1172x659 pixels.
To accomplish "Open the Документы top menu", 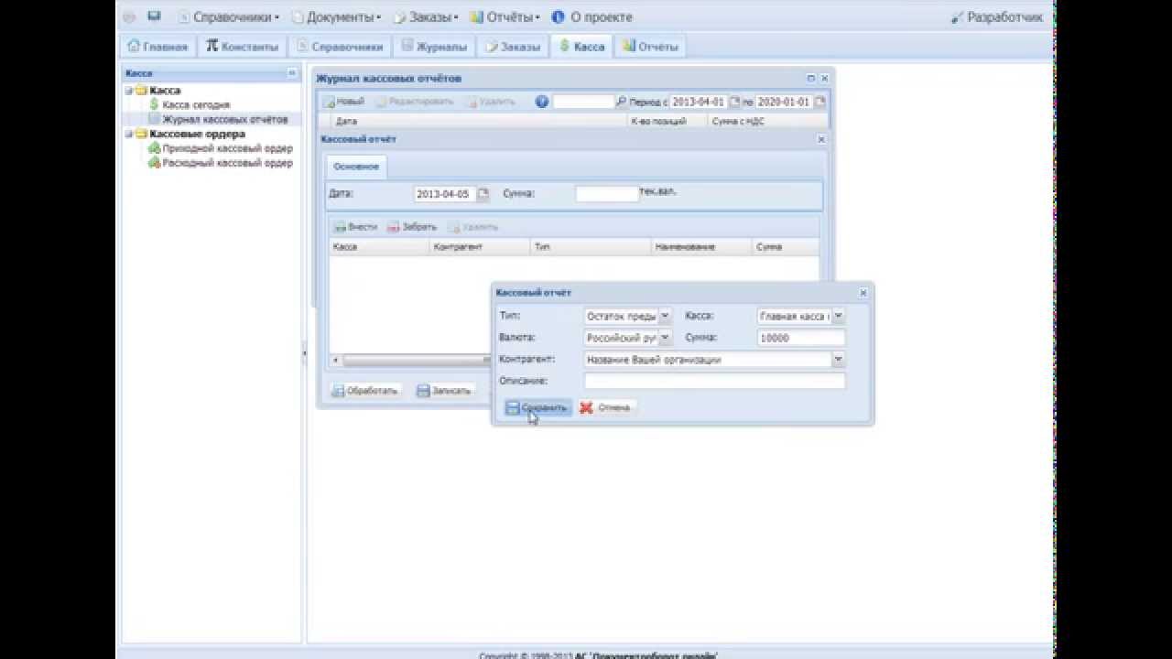I will point(336,16).
